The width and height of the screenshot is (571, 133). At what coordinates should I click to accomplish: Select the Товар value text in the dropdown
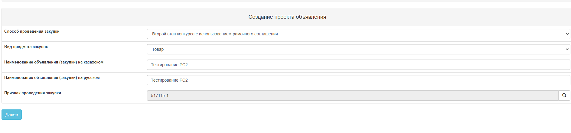coord(158,49)
